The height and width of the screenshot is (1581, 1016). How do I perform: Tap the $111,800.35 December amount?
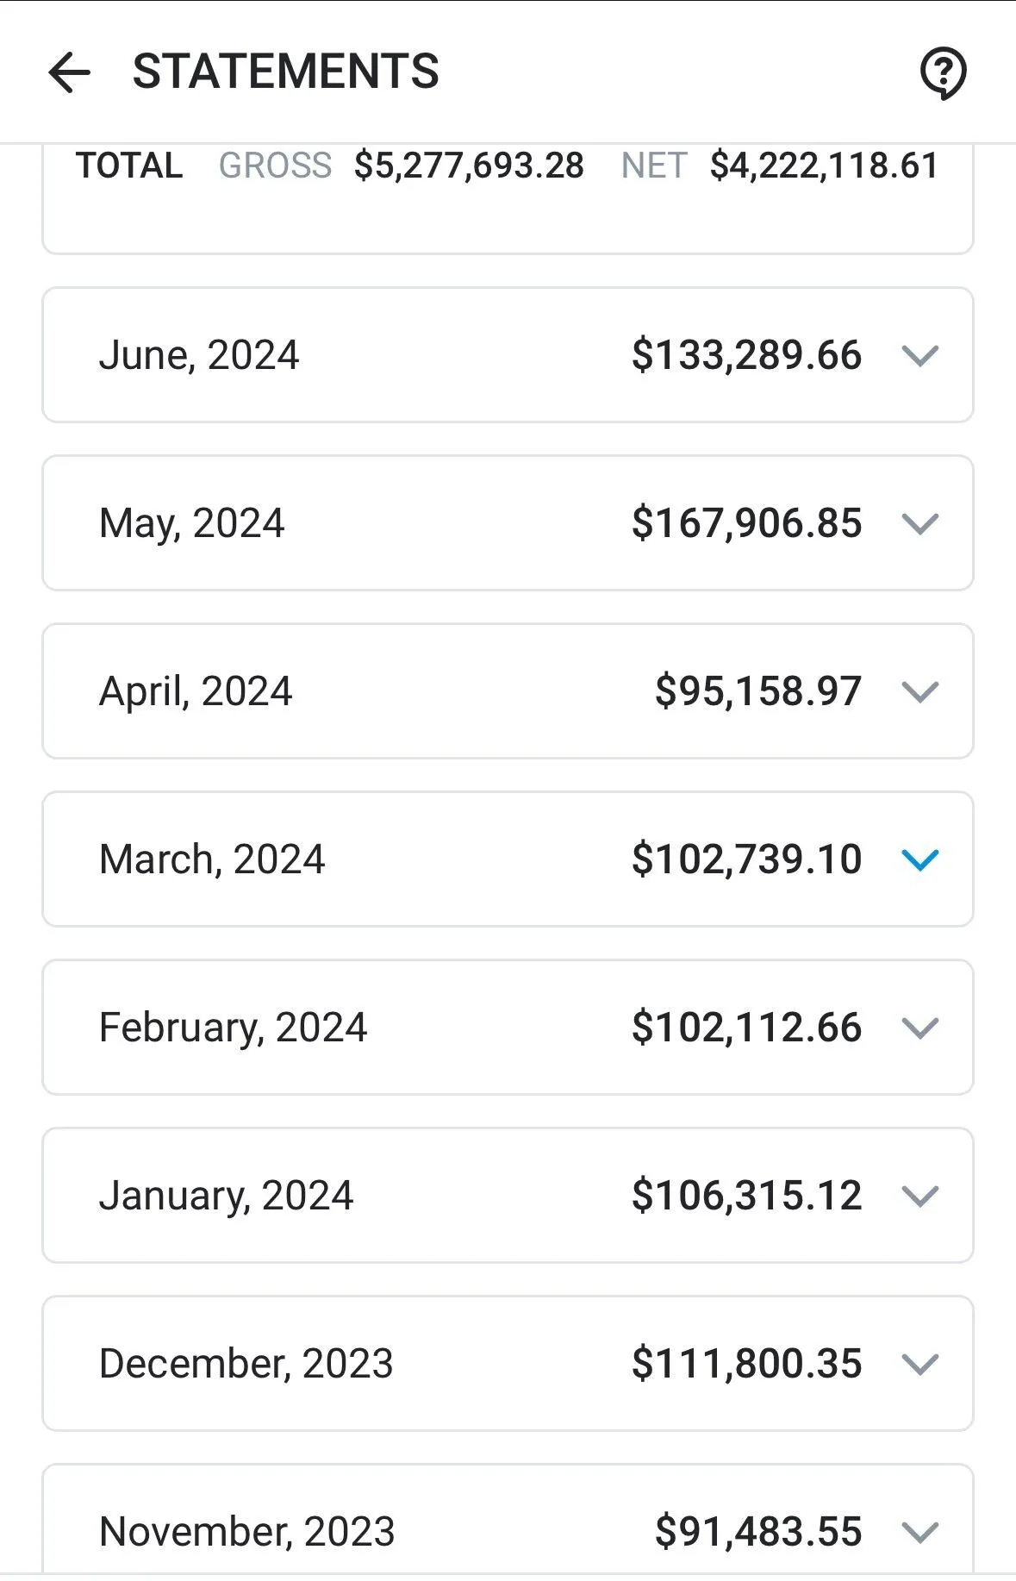pos(746,1364)
